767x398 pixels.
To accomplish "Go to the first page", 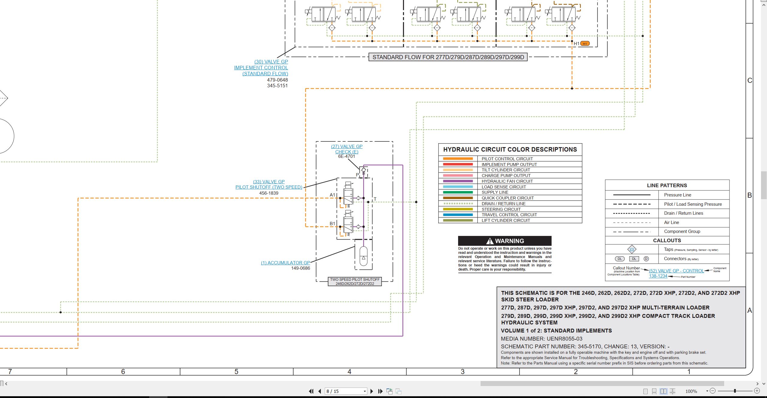I will point(311,391).
